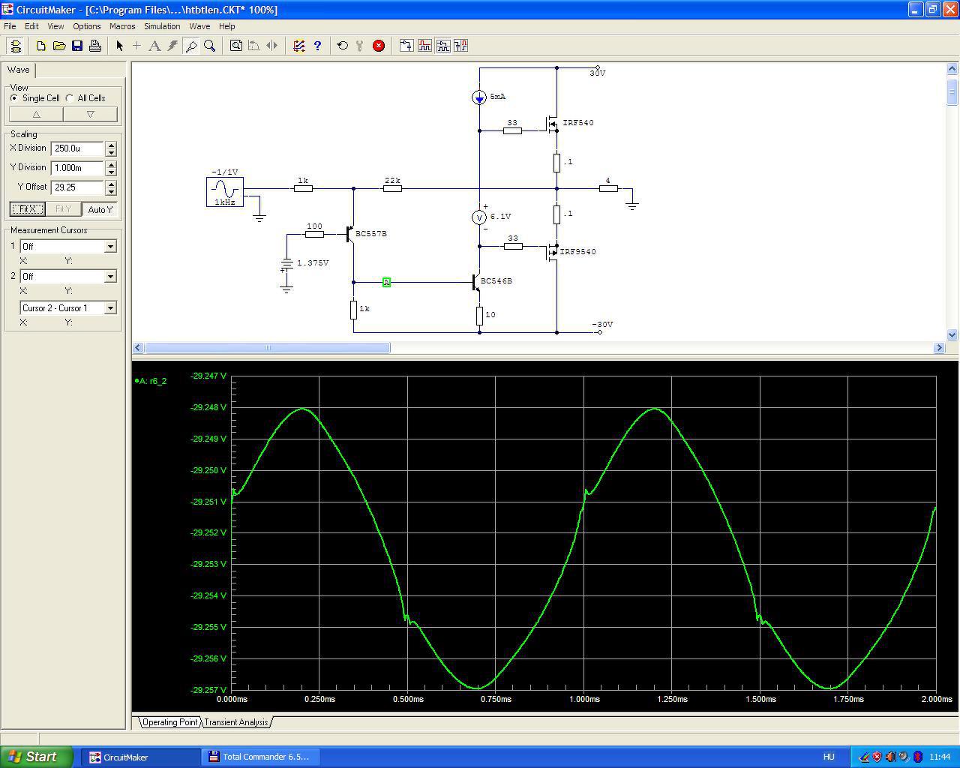
Task: Toggle the Fit X button
Action: [x=28, y=209]
